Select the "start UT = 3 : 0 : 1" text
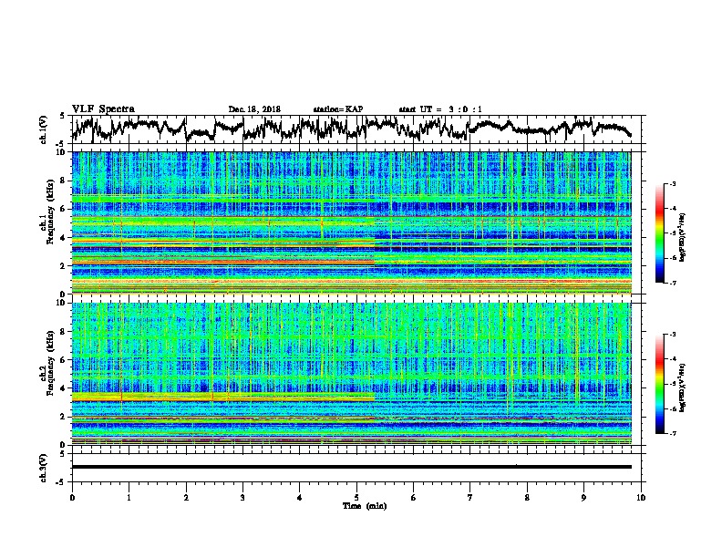 pos(439,109)
